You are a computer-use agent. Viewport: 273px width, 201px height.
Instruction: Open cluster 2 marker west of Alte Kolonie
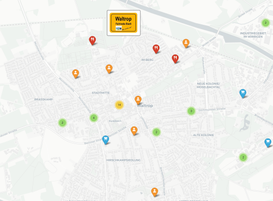pos(156,132)
